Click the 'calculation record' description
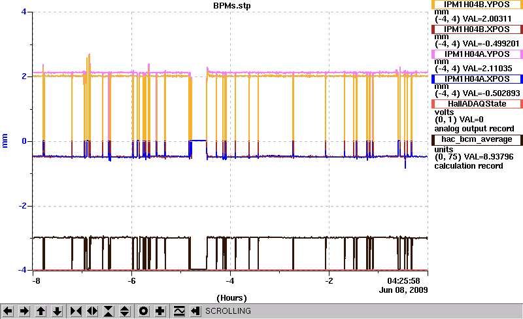 coord(468,166)
